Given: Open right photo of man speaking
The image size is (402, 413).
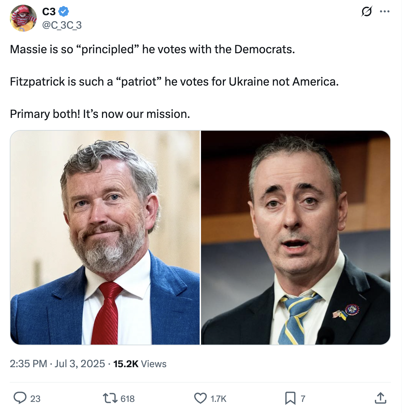Looking at the screenshot, I should click(296, 237).
